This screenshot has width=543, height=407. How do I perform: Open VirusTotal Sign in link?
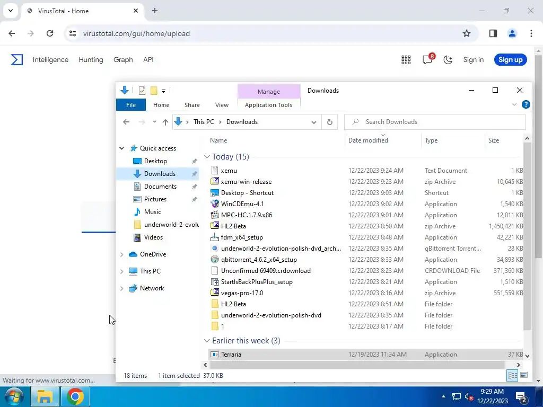[473, 60]
